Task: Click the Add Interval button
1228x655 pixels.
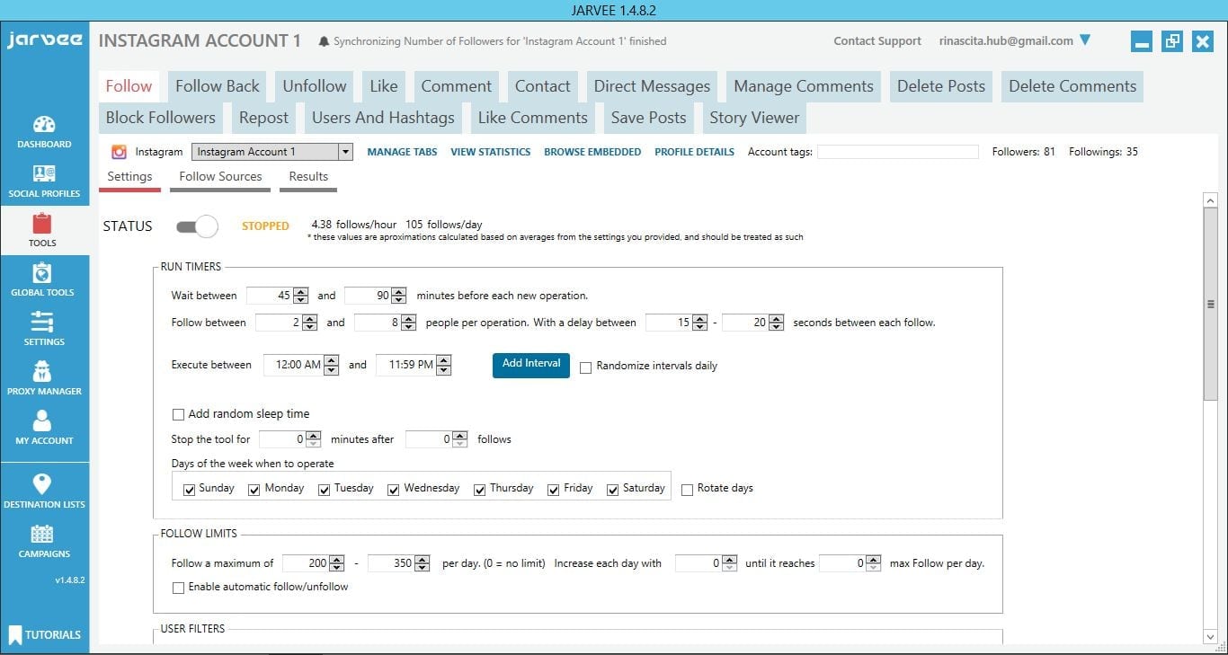Action: (x=531, y=364)
